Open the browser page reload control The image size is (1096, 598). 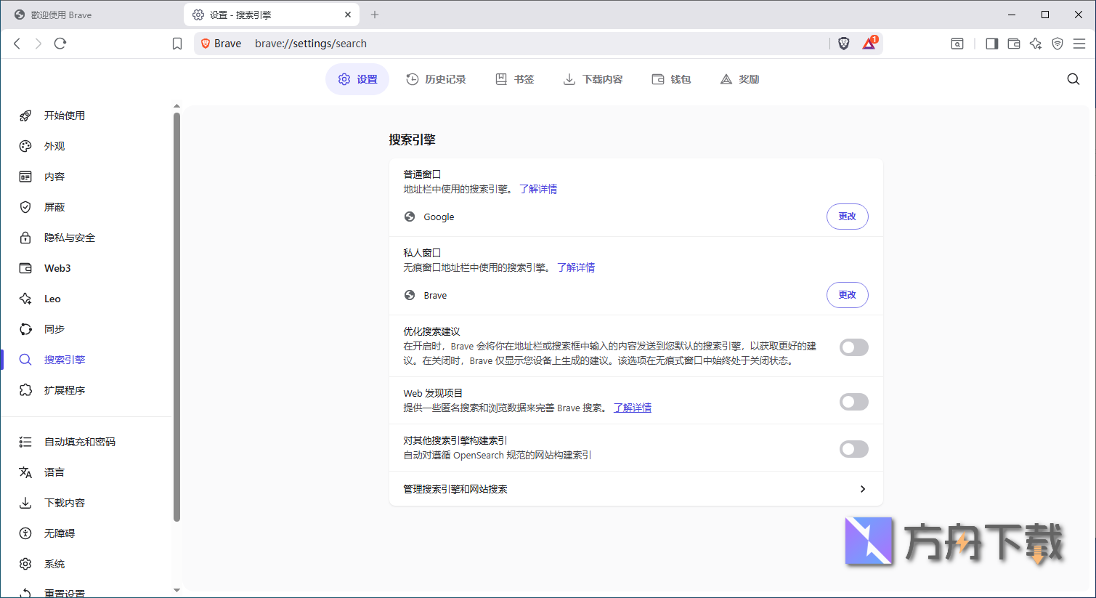coord(60,43)
